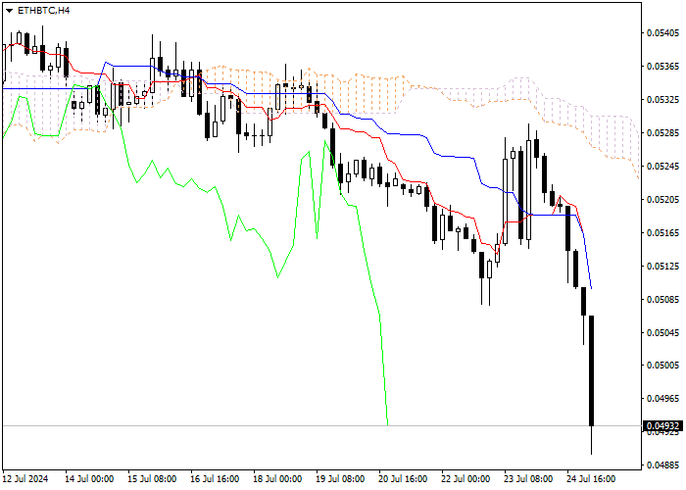Click price scale value 0.05125

[x=662, y=266]
